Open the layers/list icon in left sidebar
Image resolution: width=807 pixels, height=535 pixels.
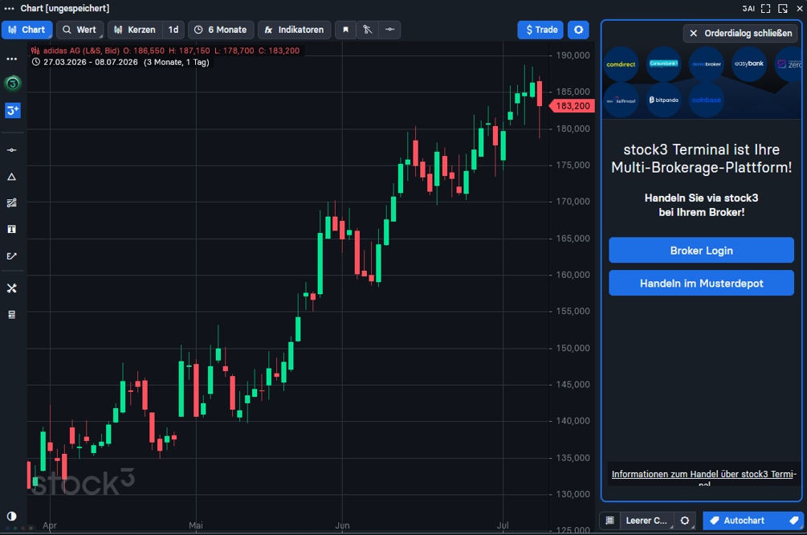click(x=12, y=315)
